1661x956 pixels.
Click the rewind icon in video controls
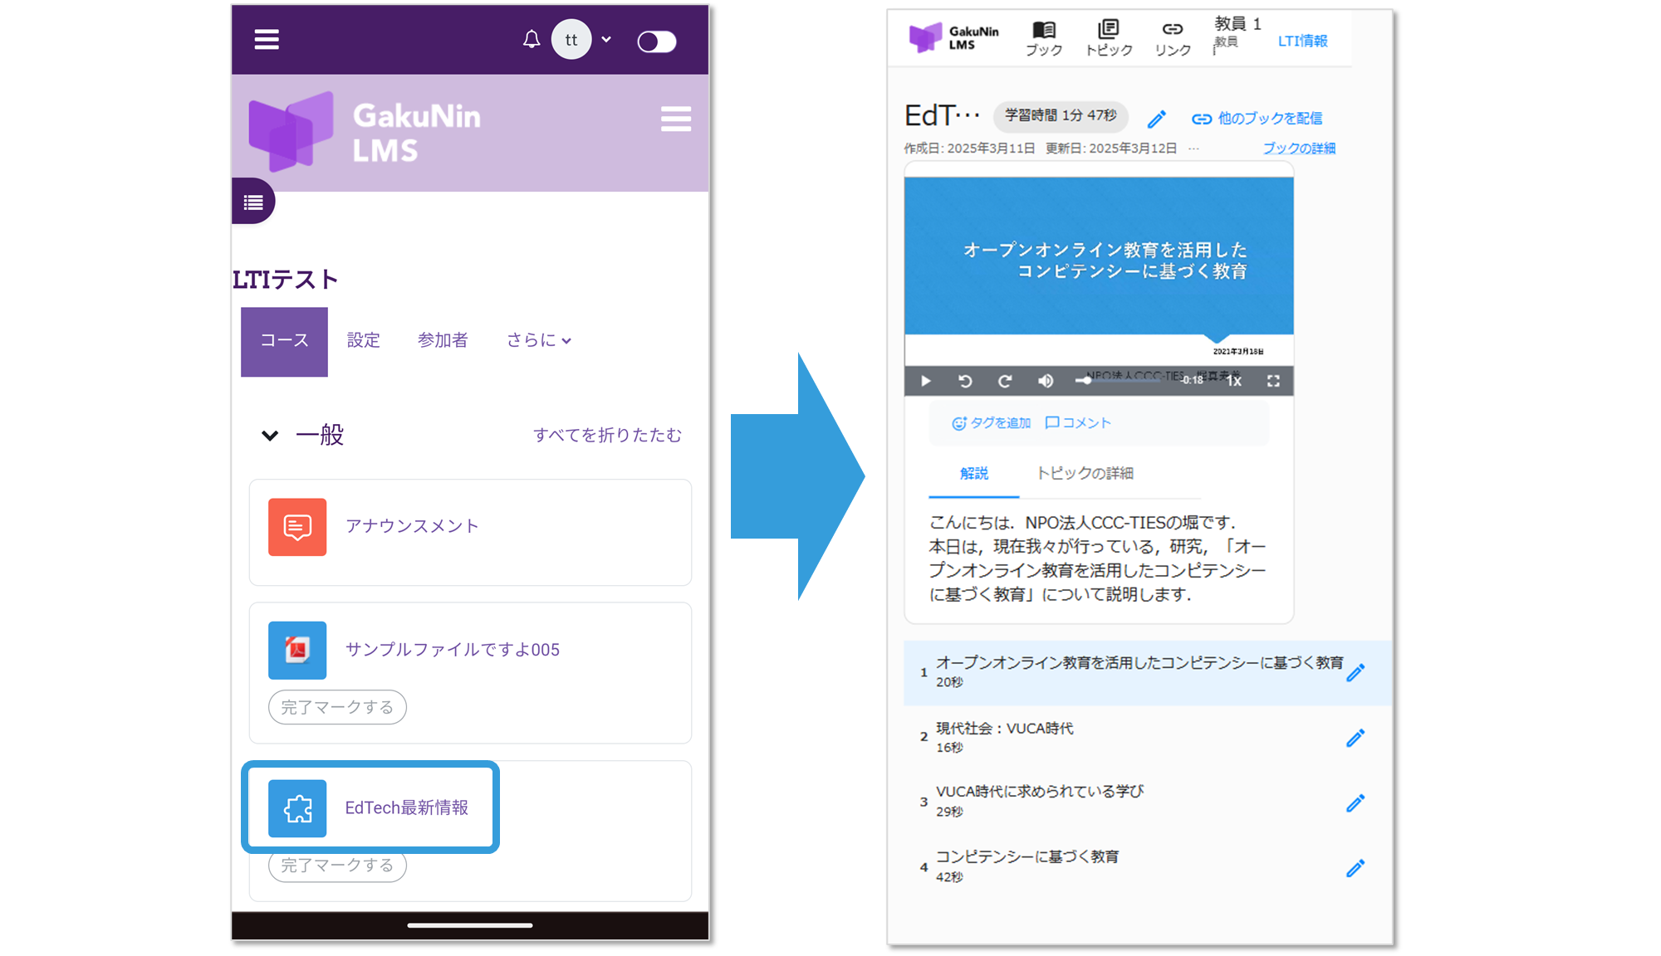pyautogui.click(x=965, y=381)
